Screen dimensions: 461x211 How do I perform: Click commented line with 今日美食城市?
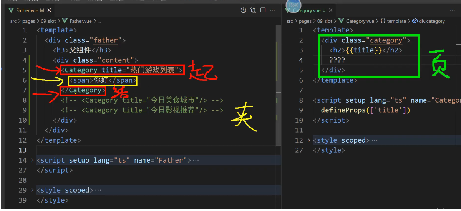pos(142,100)
